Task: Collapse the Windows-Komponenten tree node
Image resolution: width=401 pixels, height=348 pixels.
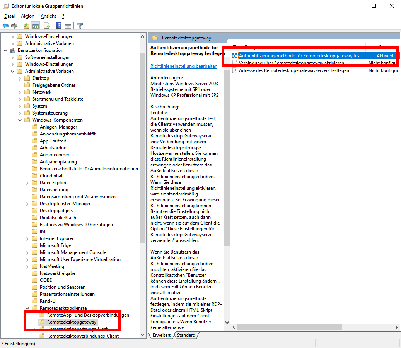Action: click(x=20, y=120)
